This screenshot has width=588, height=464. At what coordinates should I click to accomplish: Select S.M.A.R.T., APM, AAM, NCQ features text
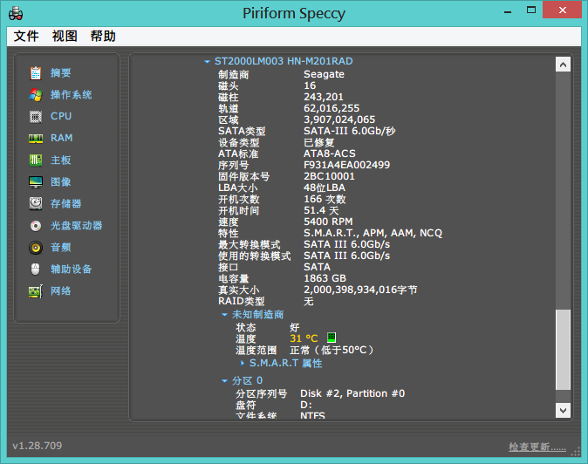pyautogui.click(x=373, y=233)
